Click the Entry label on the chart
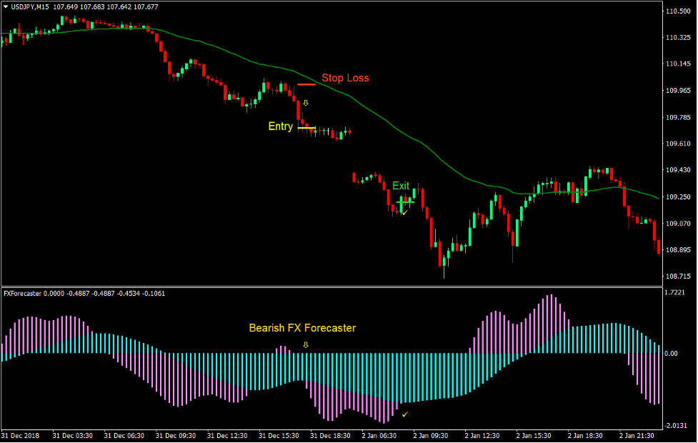Screen dimensions: 698x443 [x=280, y=126]
